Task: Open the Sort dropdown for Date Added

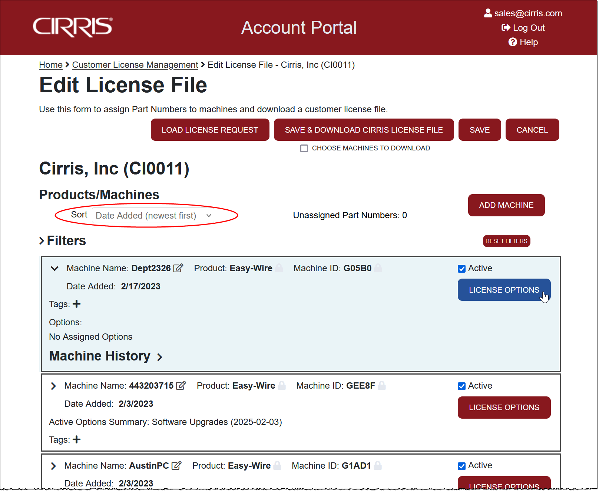Action: pos(153,216)
